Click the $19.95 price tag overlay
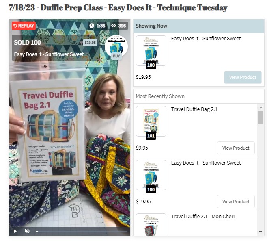 pos(90,43)
